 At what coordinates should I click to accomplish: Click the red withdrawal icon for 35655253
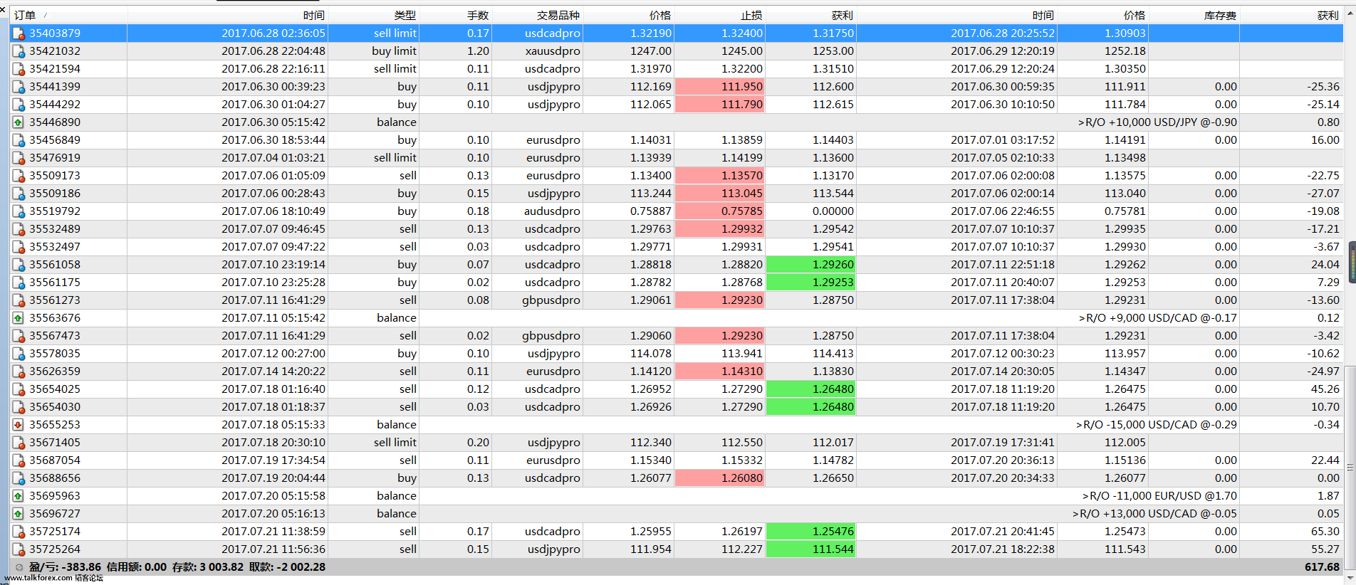click(19, 425)
